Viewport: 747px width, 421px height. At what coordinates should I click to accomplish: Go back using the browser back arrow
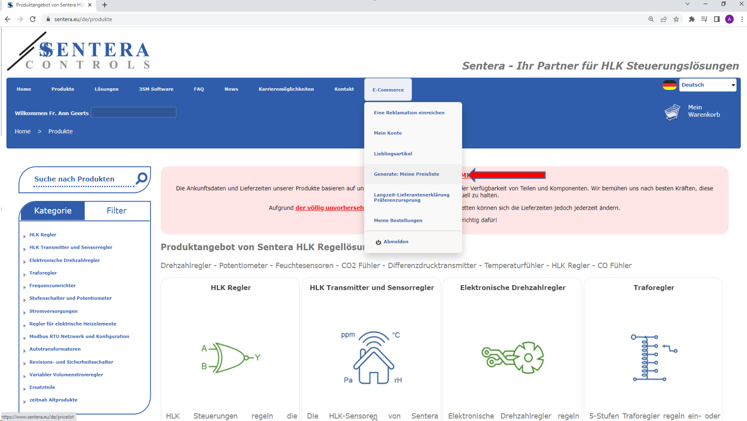(x=8, y=19)
